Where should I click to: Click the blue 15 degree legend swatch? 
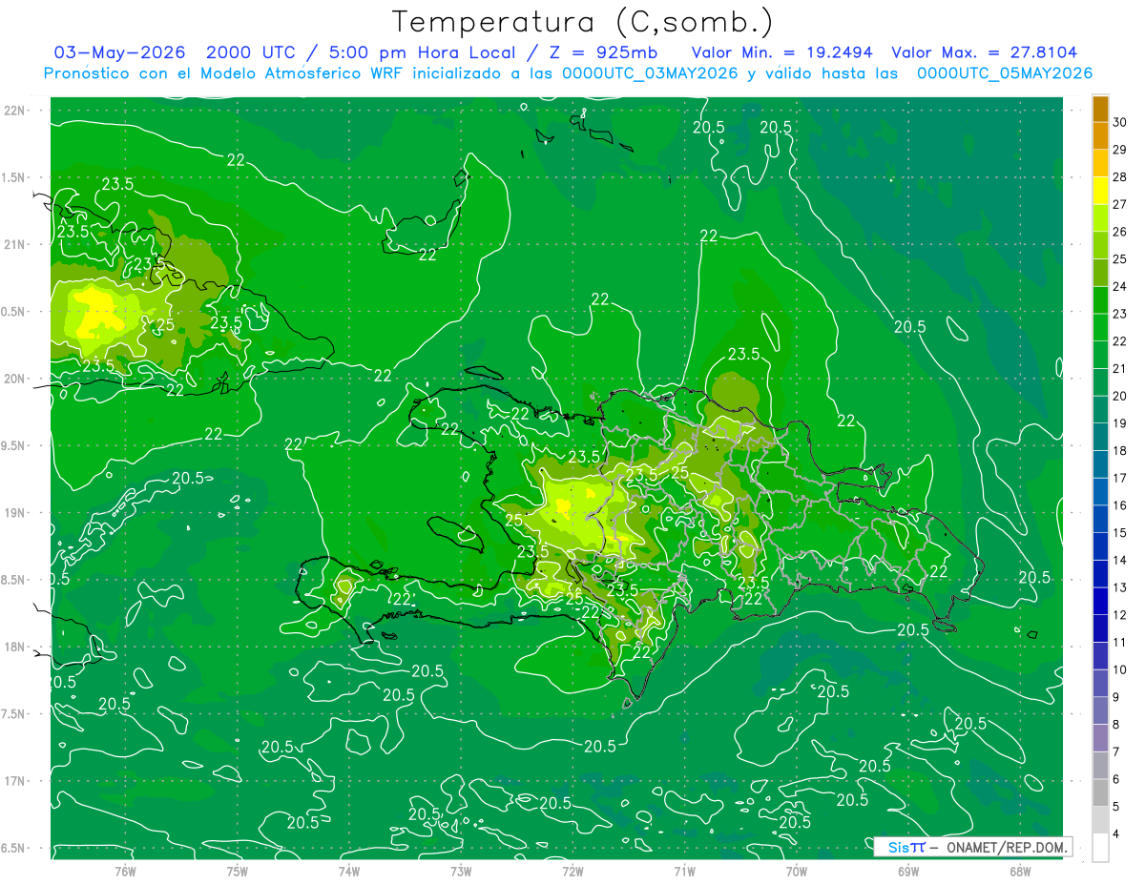coord(1100,519)
